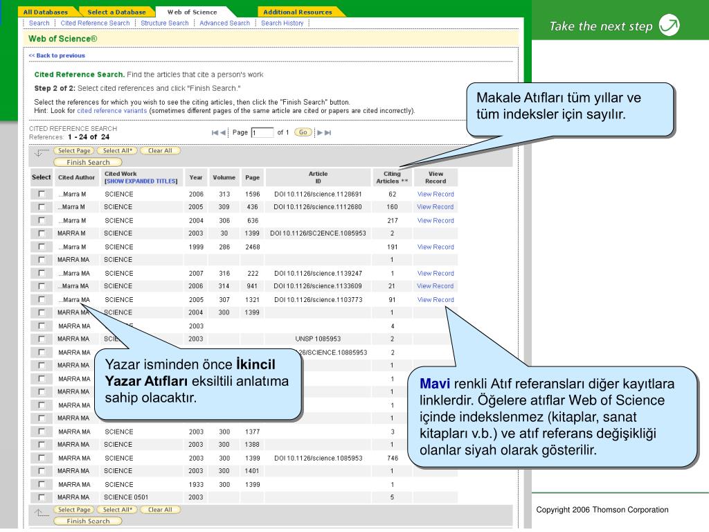Check the box for SCIENCE 0501 row
Viewport: 709px width, 532px height.
42,497
